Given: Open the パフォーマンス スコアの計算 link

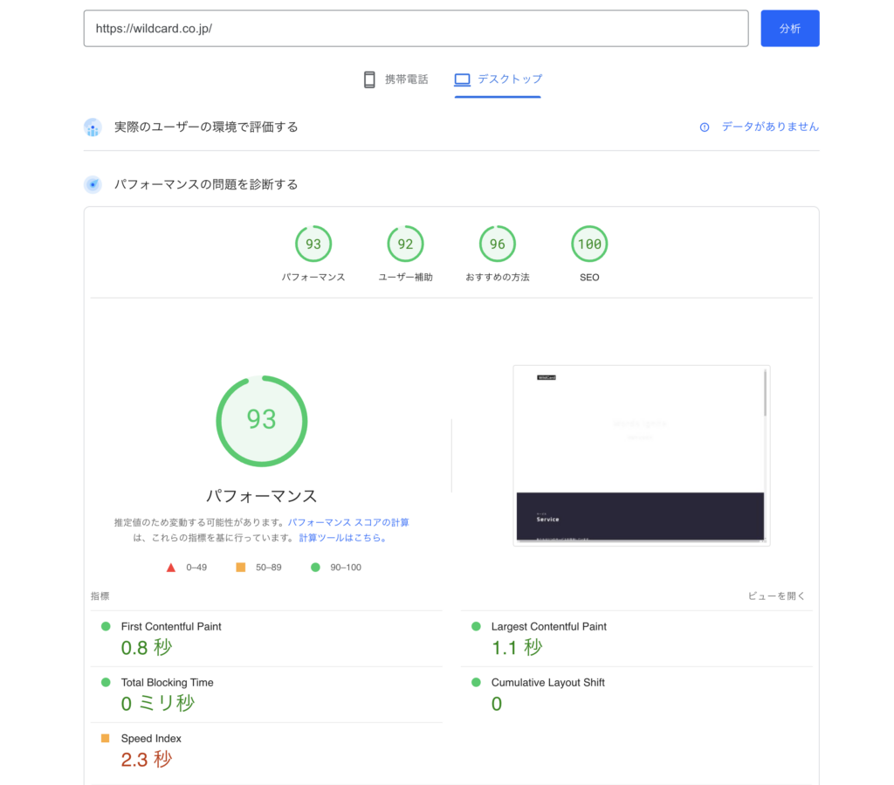Looking at the screenshot, I should coord(348,522).
